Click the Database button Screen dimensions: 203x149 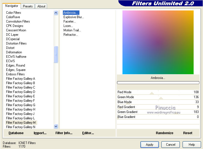(x=16, y=133)
